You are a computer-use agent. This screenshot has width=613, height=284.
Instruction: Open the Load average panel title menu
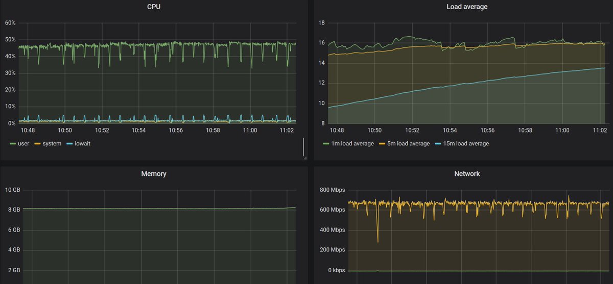coord(467,7)
